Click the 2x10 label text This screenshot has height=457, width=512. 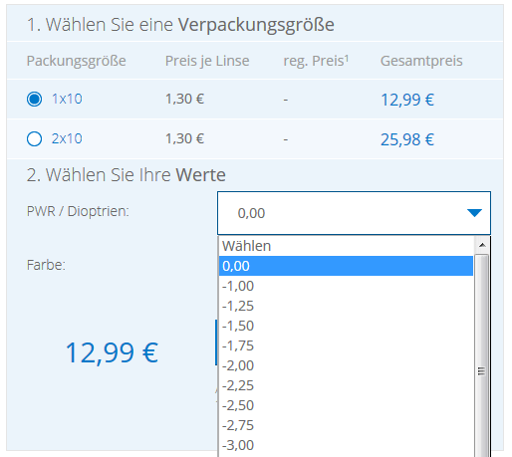click(67, 138)
